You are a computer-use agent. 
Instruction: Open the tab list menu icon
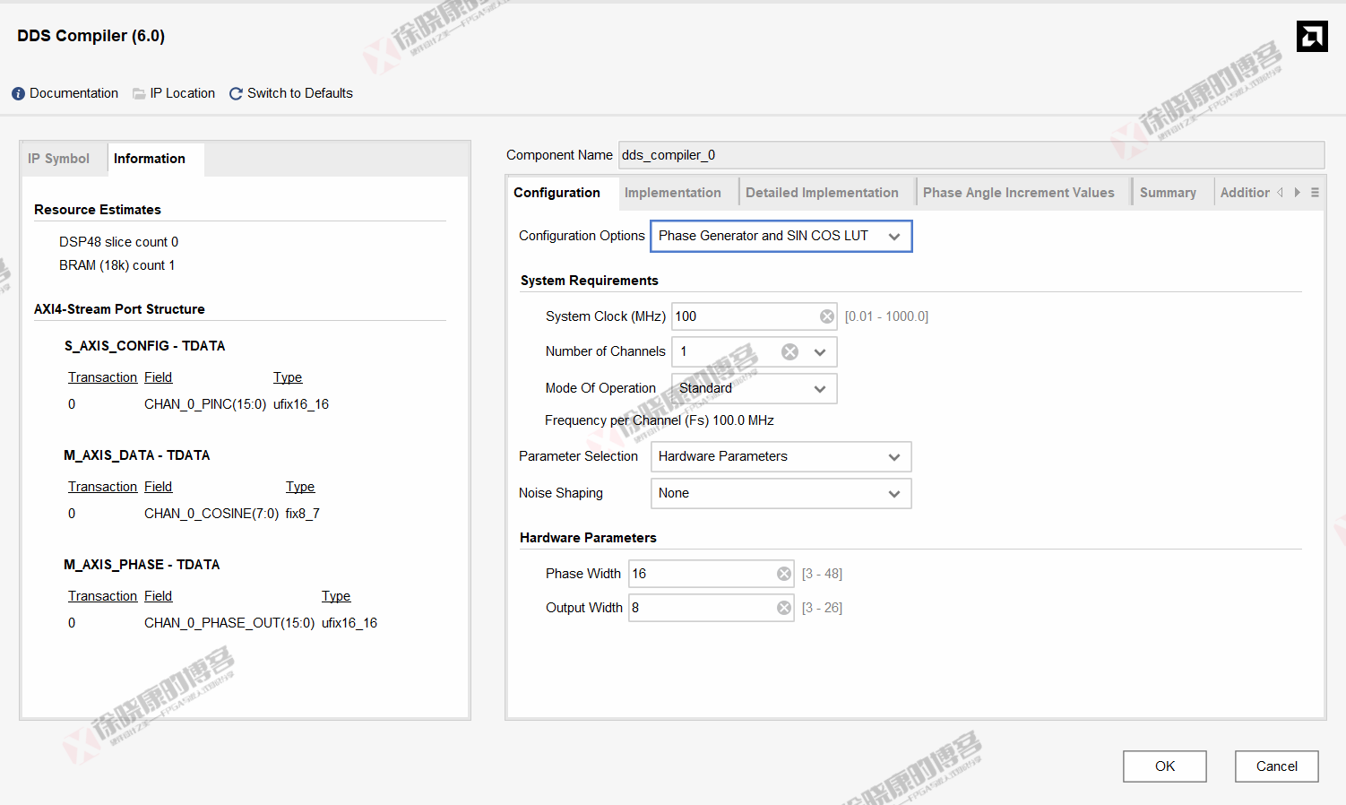[1315, 193]
